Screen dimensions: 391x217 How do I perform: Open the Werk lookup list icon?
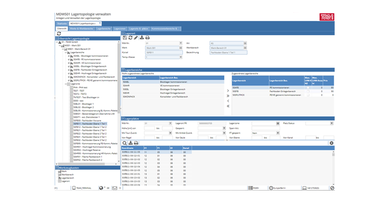click(181, 48)
